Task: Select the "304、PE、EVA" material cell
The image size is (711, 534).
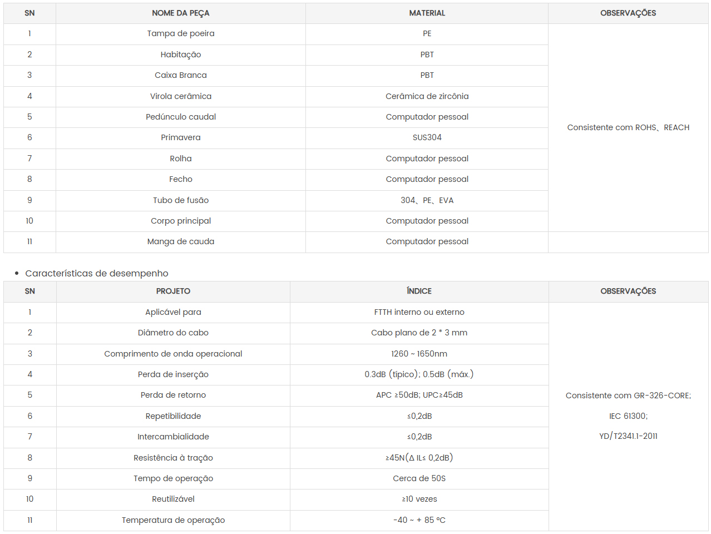Action: 427,200
